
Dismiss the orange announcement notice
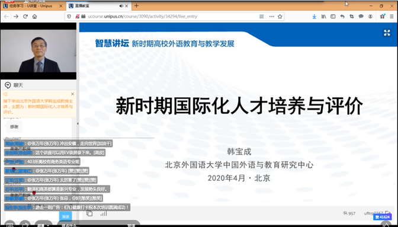coord(73,94)
